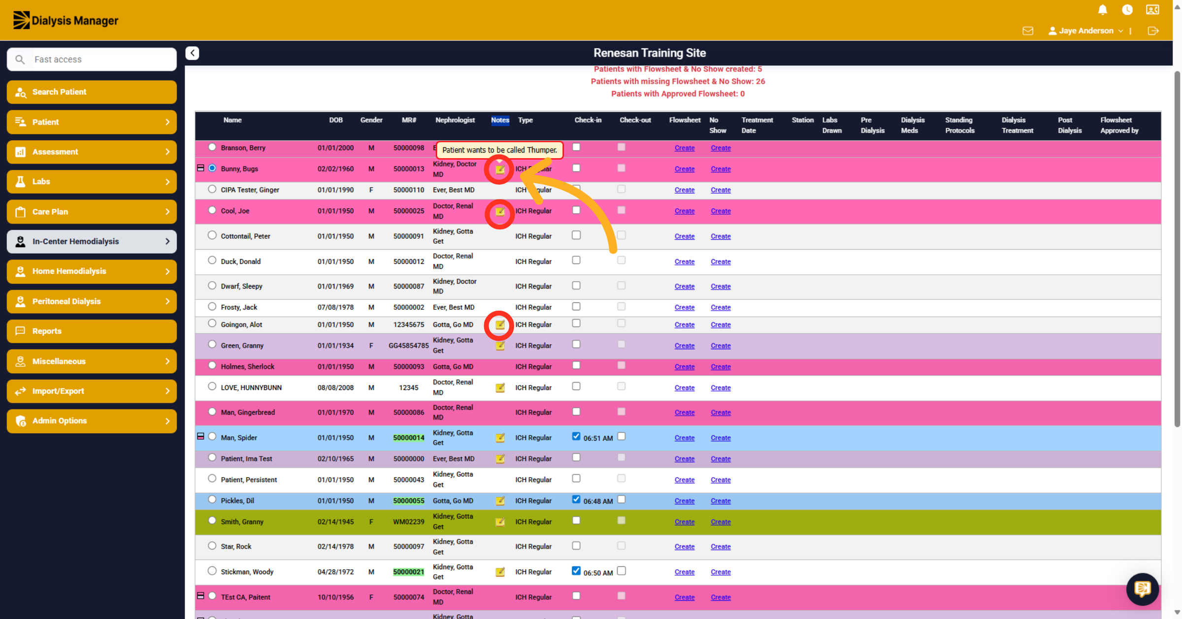This screenshot has height=619, width=1182.
Task: Select the radio button for Duck, Donald
Action: (x=212, y=260)
